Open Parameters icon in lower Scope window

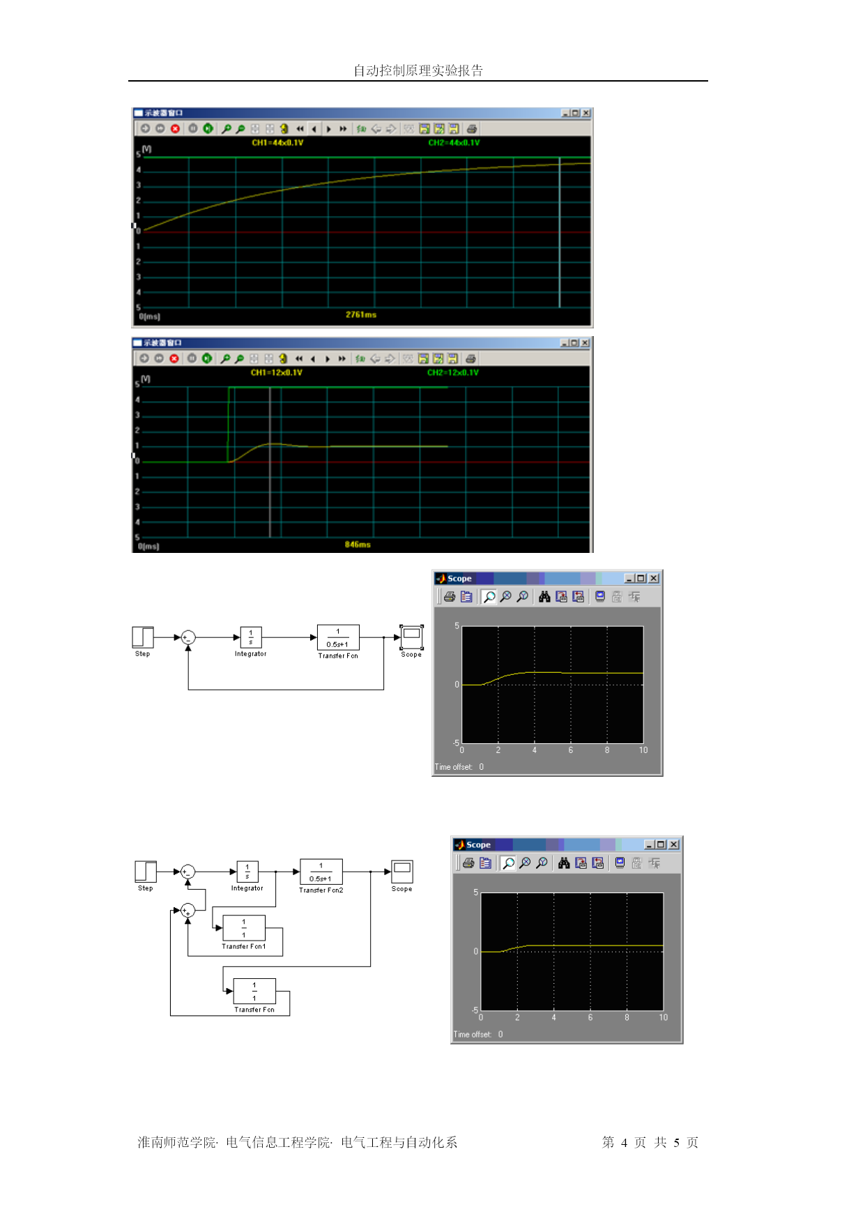click(486, 863)
